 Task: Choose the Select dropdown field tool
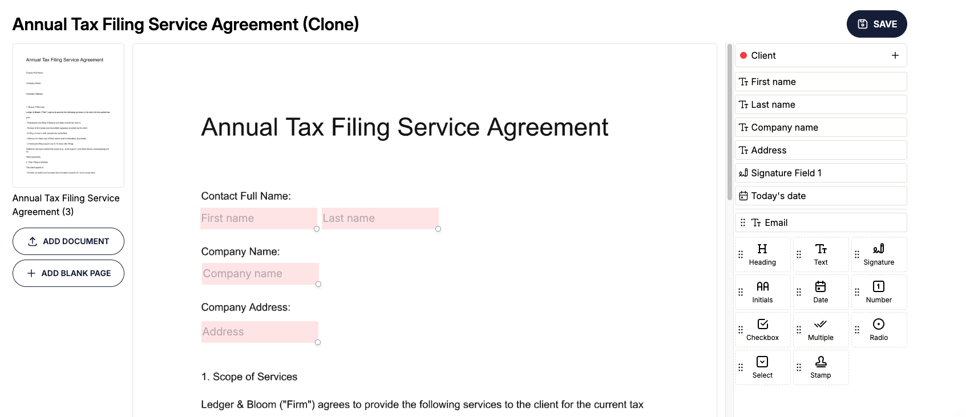[762, 367]
